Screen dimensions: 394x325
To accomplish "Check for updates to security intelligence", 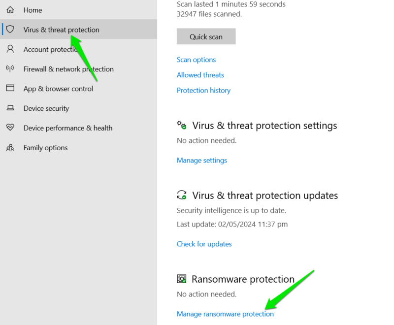I will click(204, 244).
